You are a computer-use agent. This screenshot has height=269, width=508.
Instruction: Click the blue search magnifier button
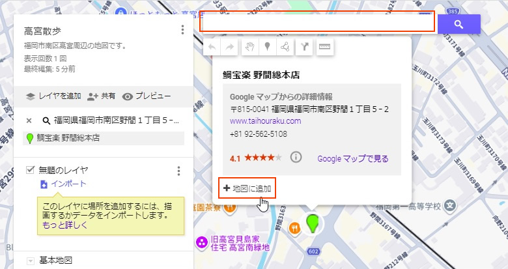point(459,24)
